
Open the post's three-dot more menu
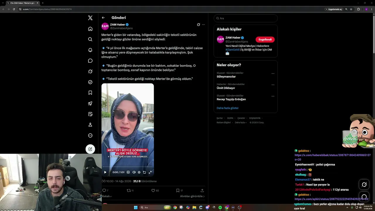tap(203, 25)
